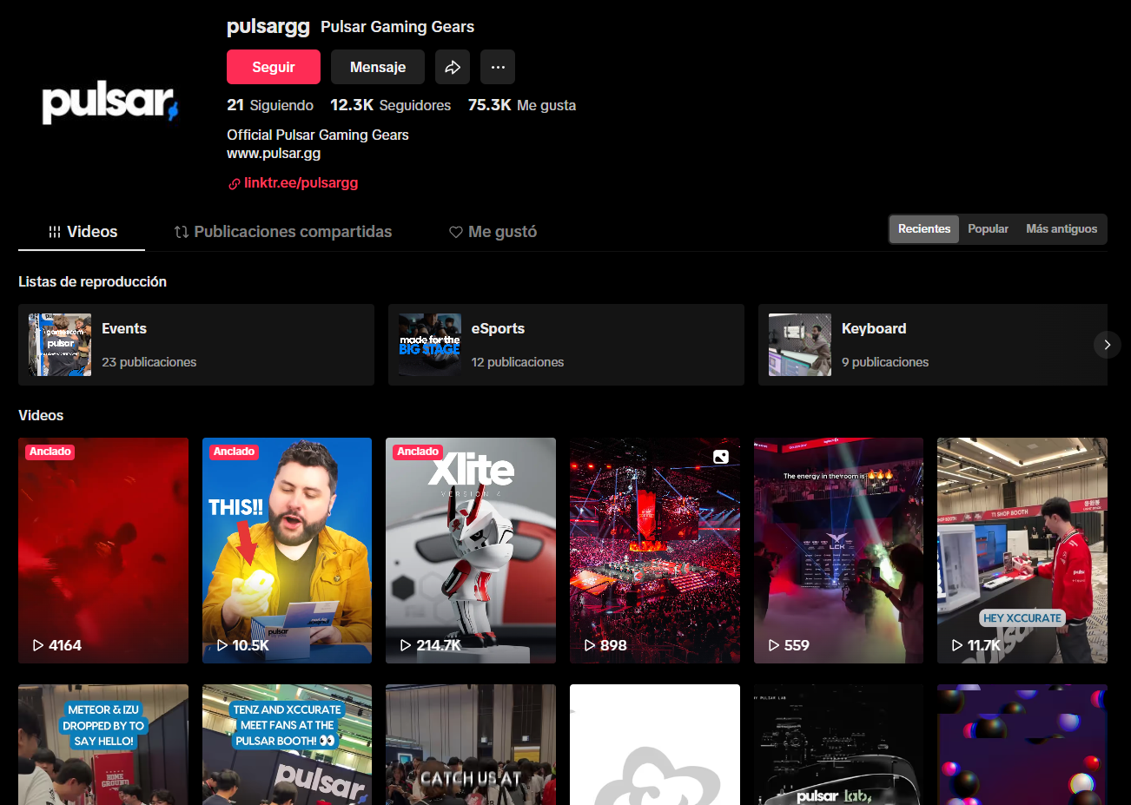Click the 'Listas de reproducción' heading
The height and width of the screenshot is (805, 1131).
coord(92,281)
